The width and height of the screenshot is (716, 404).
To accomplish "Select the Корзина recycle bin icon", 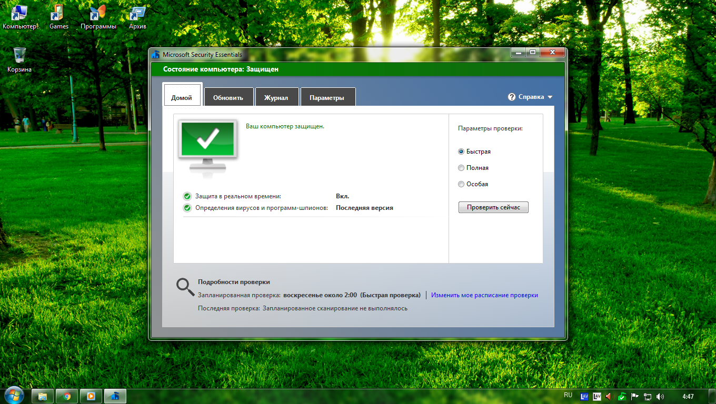I will tap(19, 59).
